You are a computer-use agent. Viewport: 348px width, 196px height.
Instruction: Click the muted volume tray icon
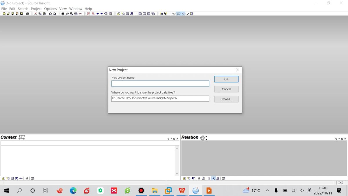tap(302, 190)
